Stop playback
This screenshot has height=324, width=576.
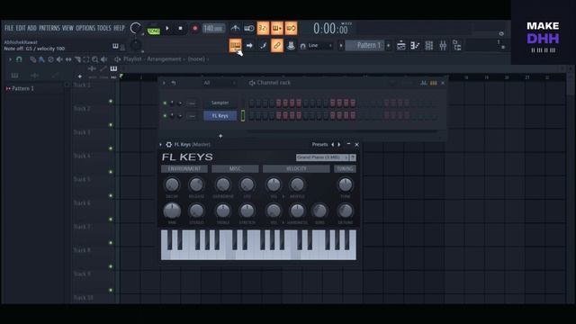pyautogui.click(x=180, y=28)
